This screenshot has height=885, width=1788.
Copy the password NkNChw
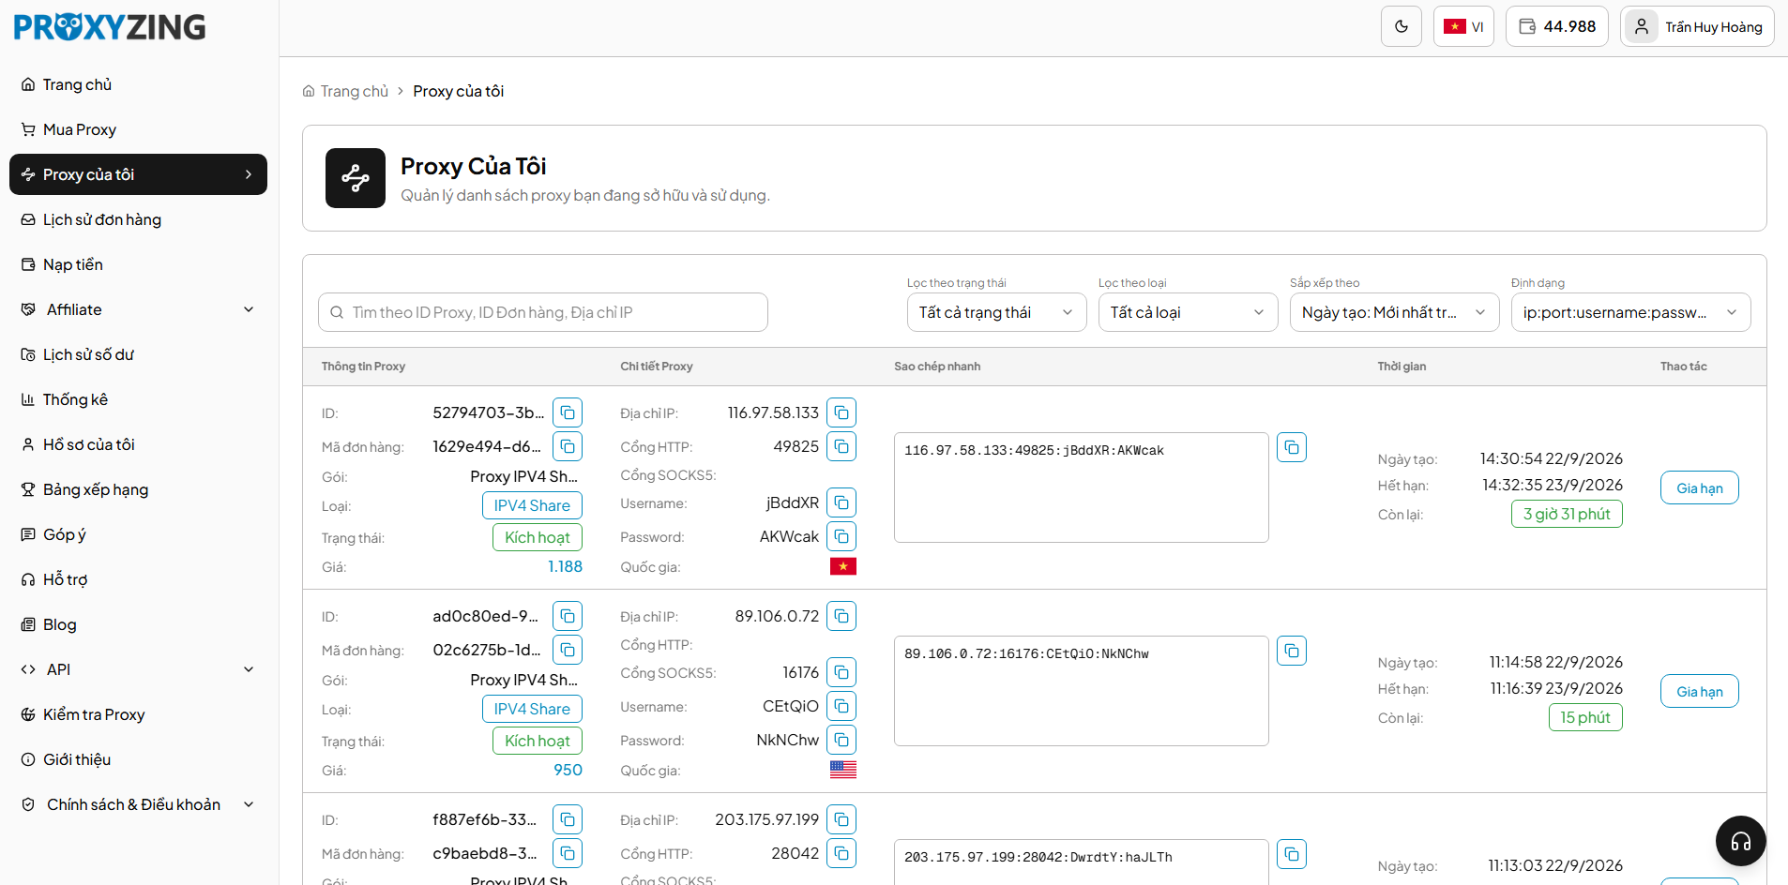pos(841,740)
